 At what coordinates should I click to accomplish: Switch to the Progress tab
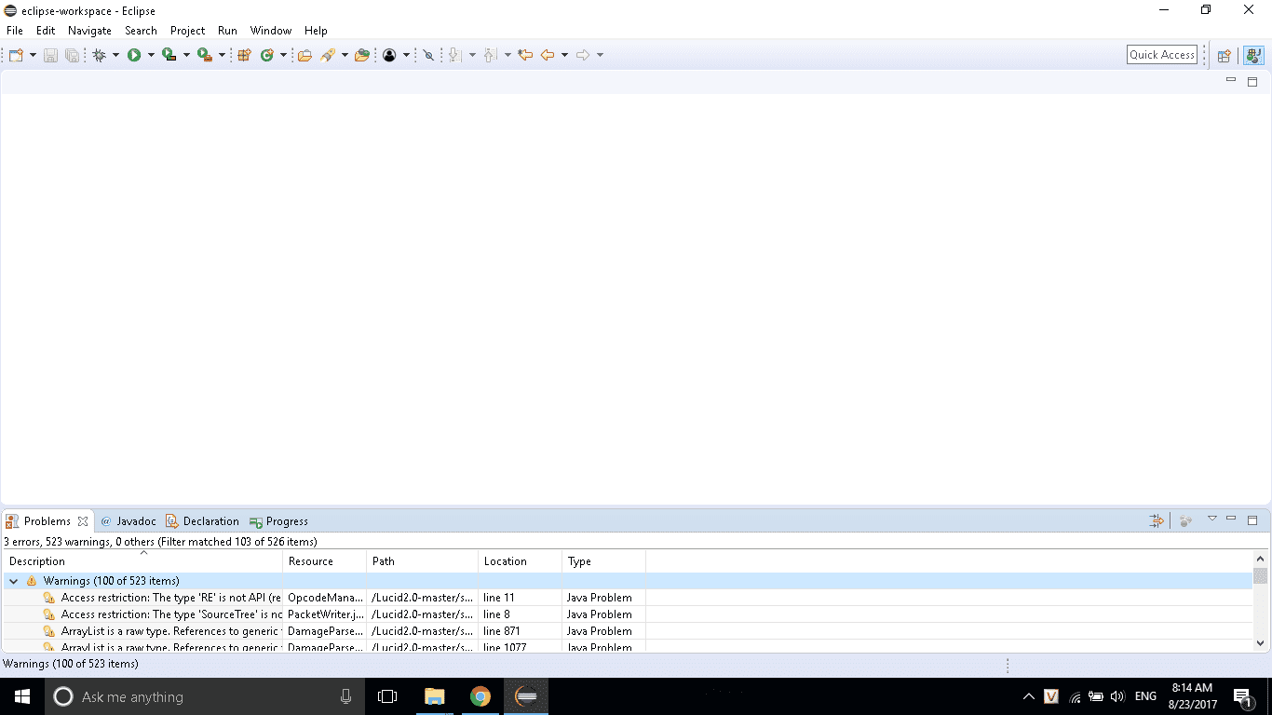click(278, 521)
